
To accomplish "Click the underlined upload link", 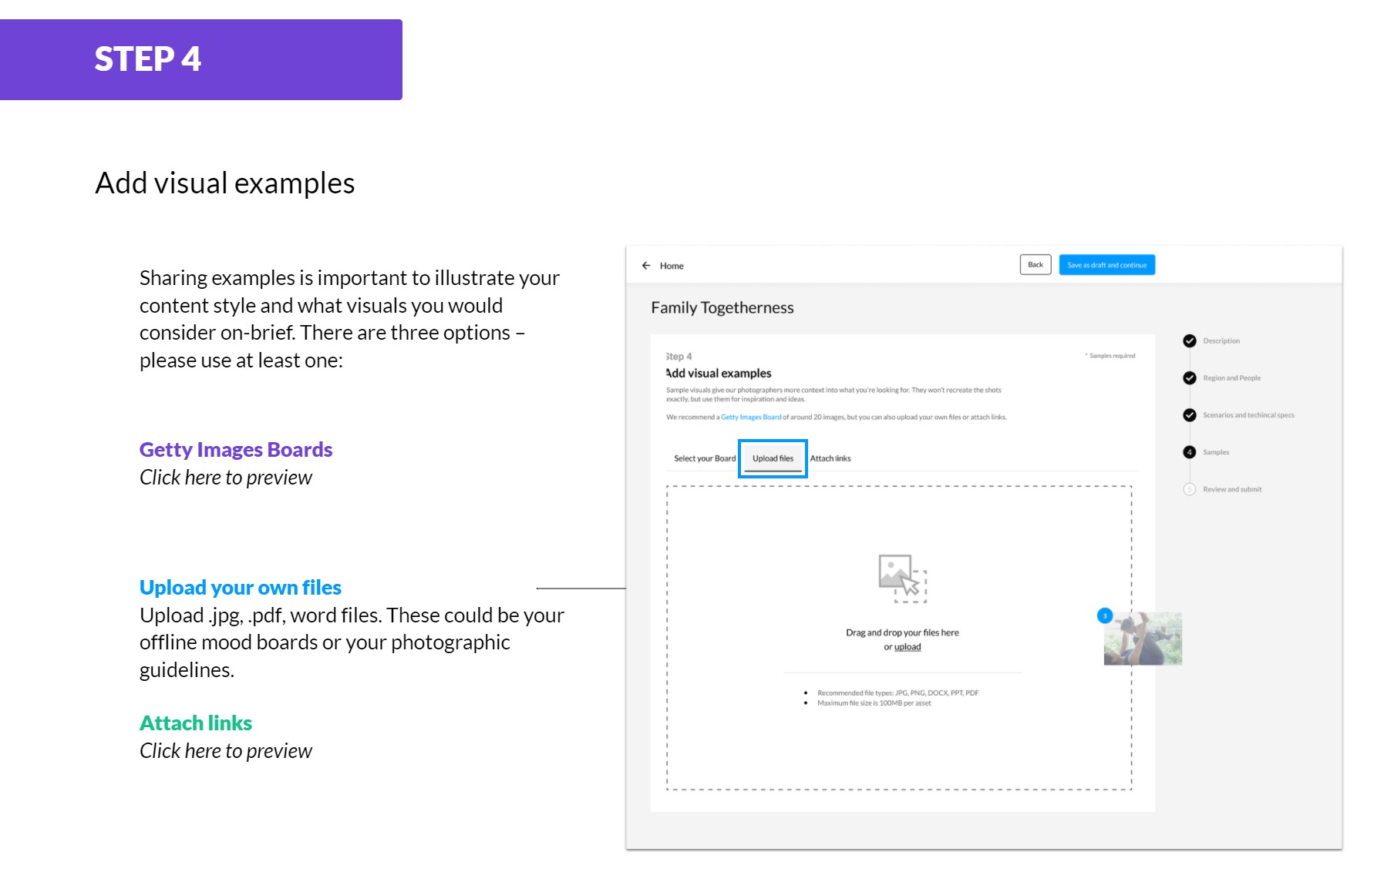I will point(908,647).
